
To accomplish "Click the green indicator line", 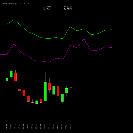I will coord(56,38).
